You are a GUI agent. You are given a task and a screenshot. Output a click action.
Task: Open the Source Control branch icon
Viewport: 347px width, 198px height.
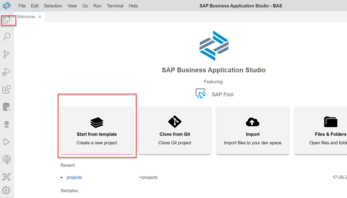coord(7,54)
